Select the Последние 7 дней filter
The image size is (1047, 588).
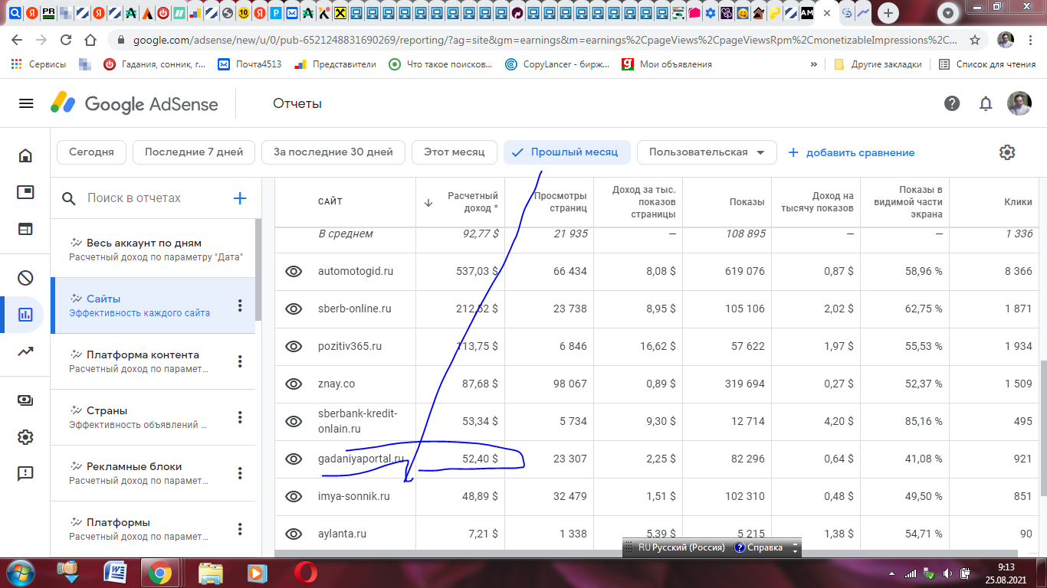194,152
